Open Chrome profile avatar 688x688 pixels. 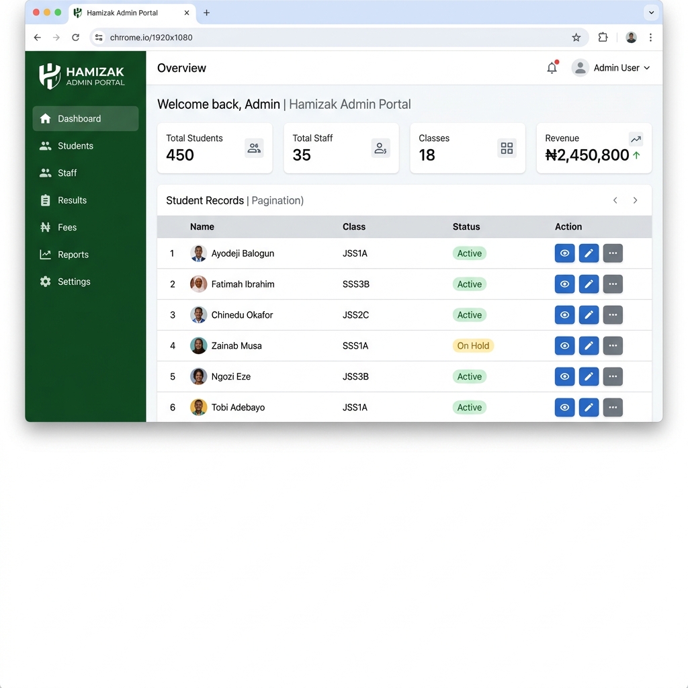(631, 38)
